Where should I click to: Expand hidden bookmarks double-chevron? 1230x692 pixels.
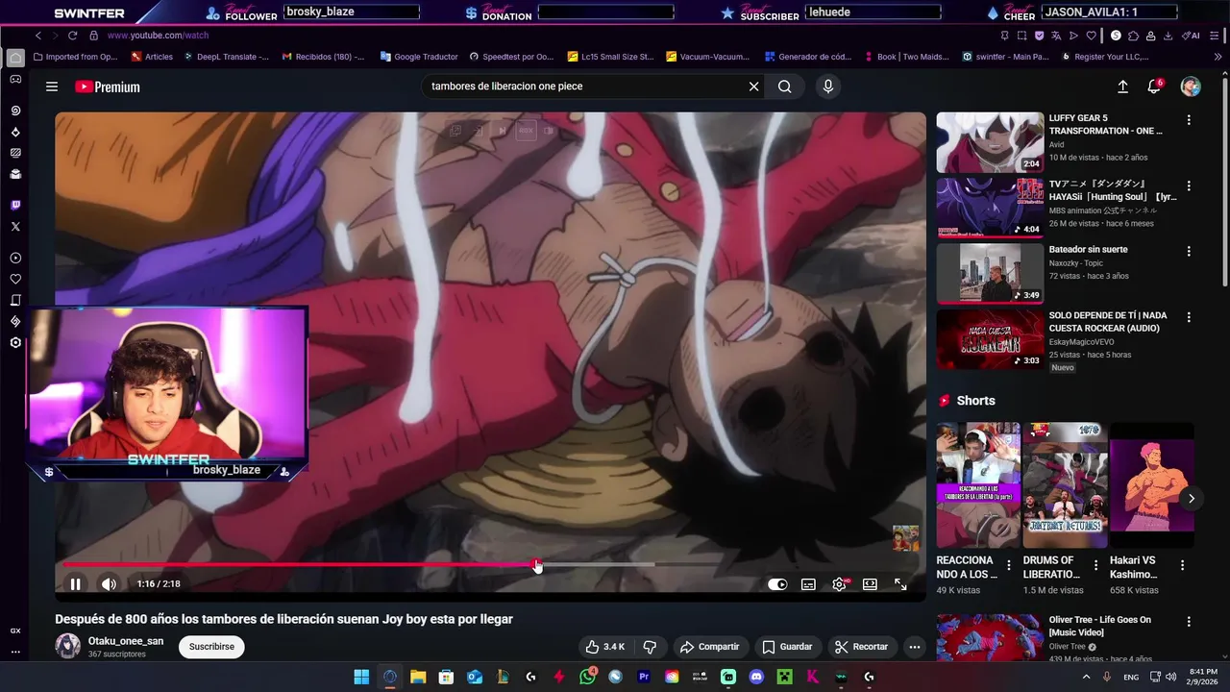(1218, 57)
